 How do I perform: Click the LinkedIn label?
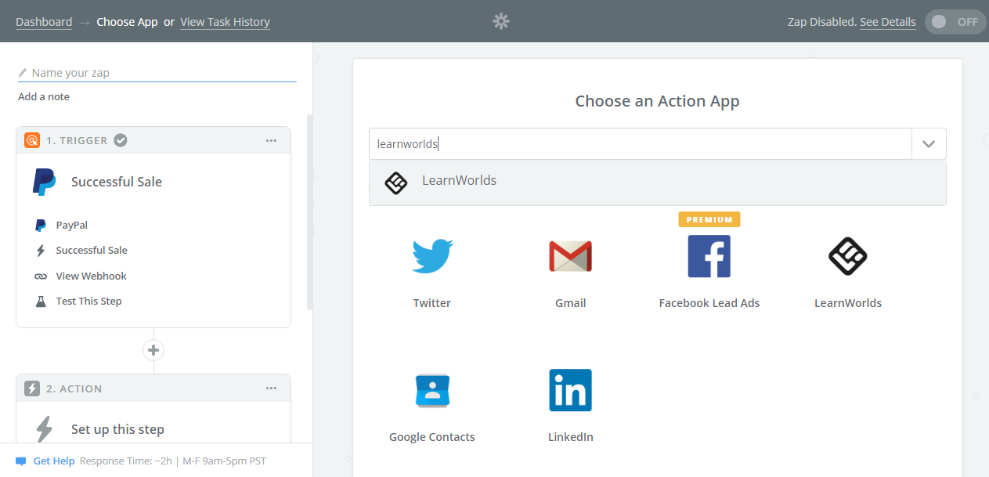(571, 437)
